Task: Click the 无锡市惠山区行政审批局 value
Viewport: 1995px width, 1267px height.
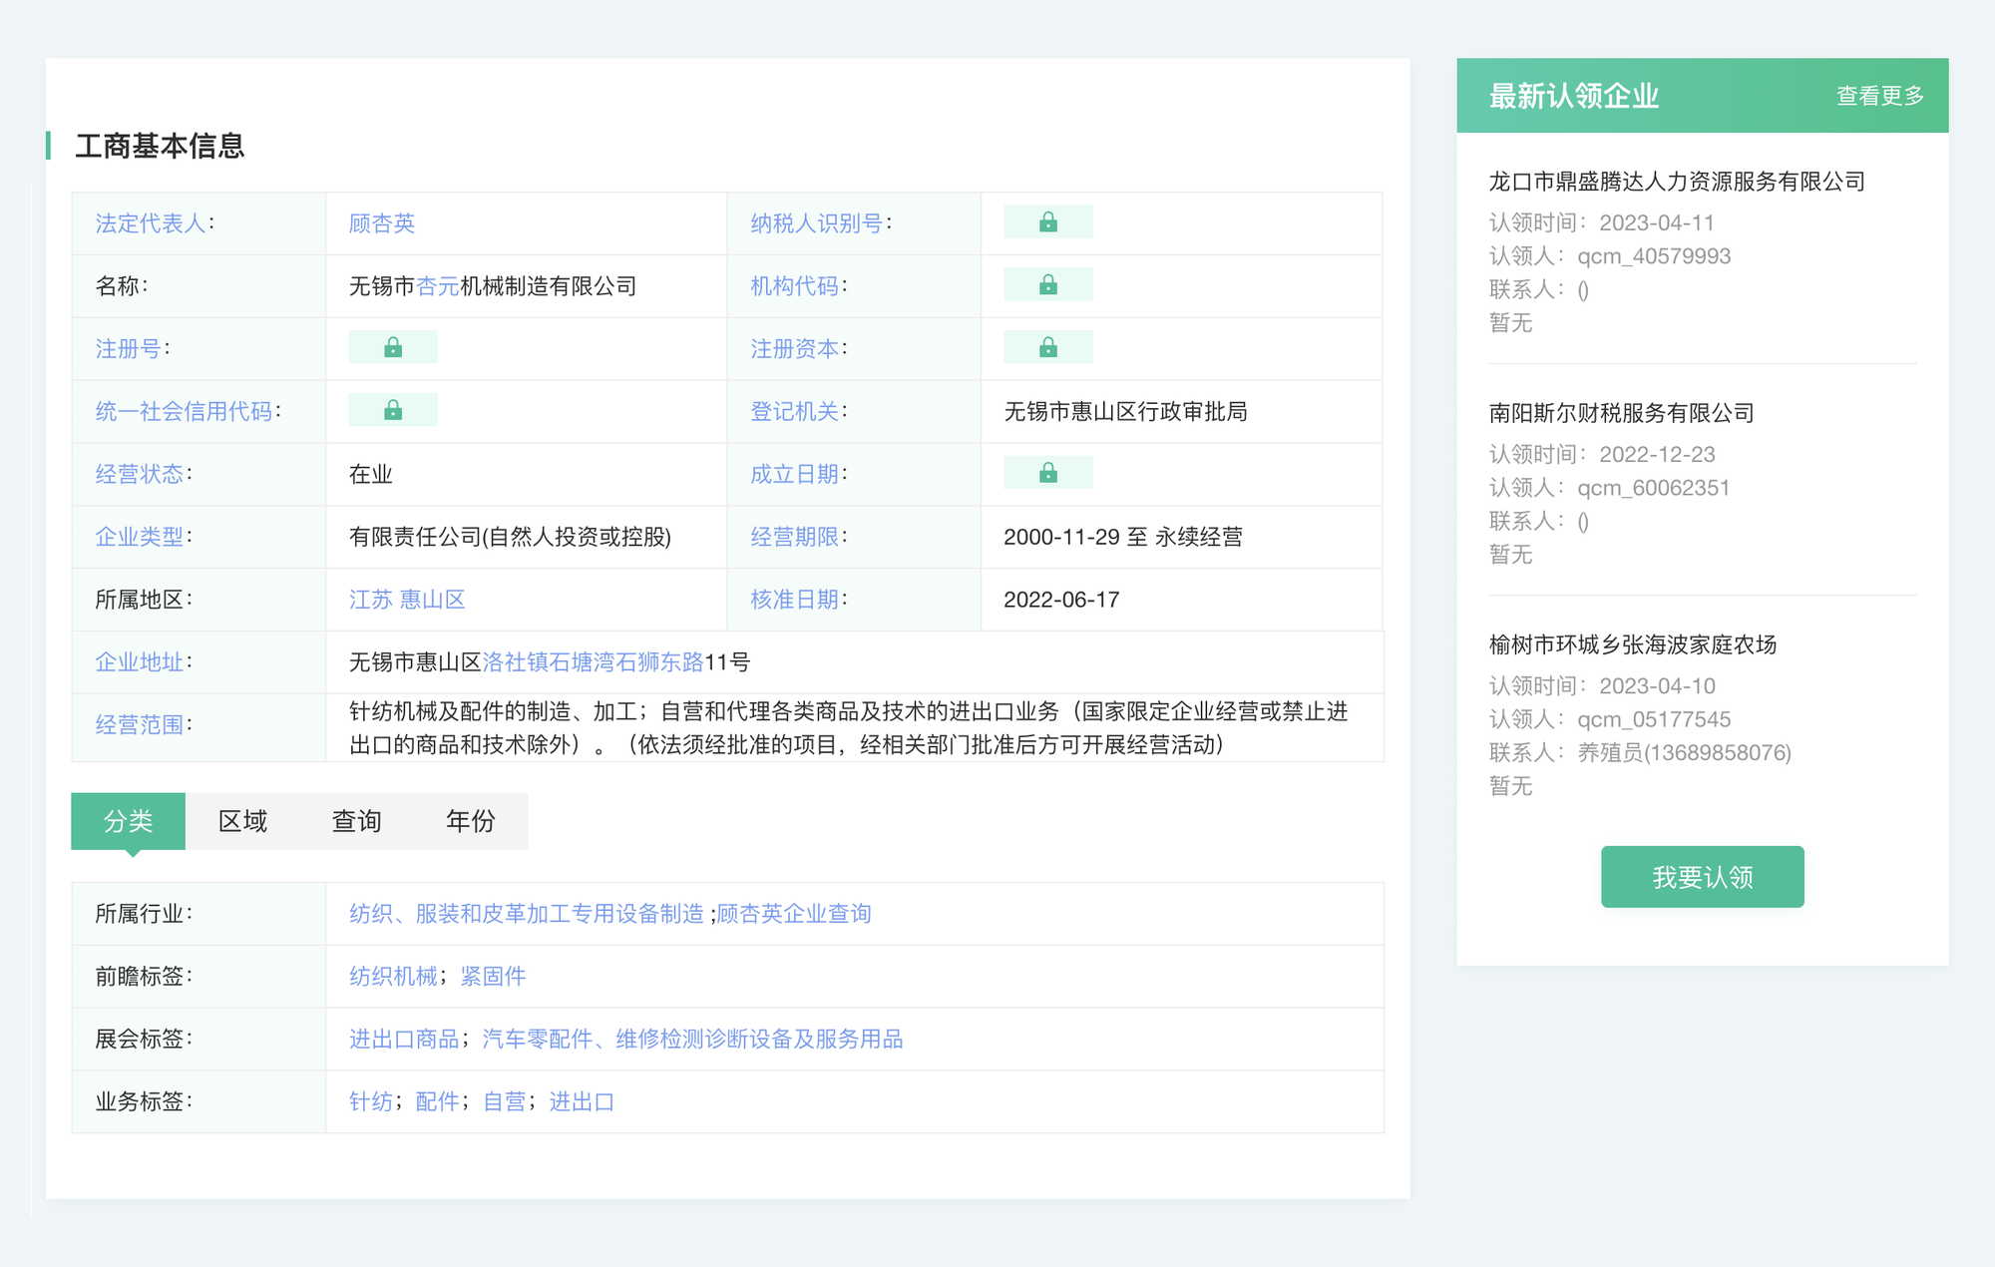Action: coord(1125,412)
